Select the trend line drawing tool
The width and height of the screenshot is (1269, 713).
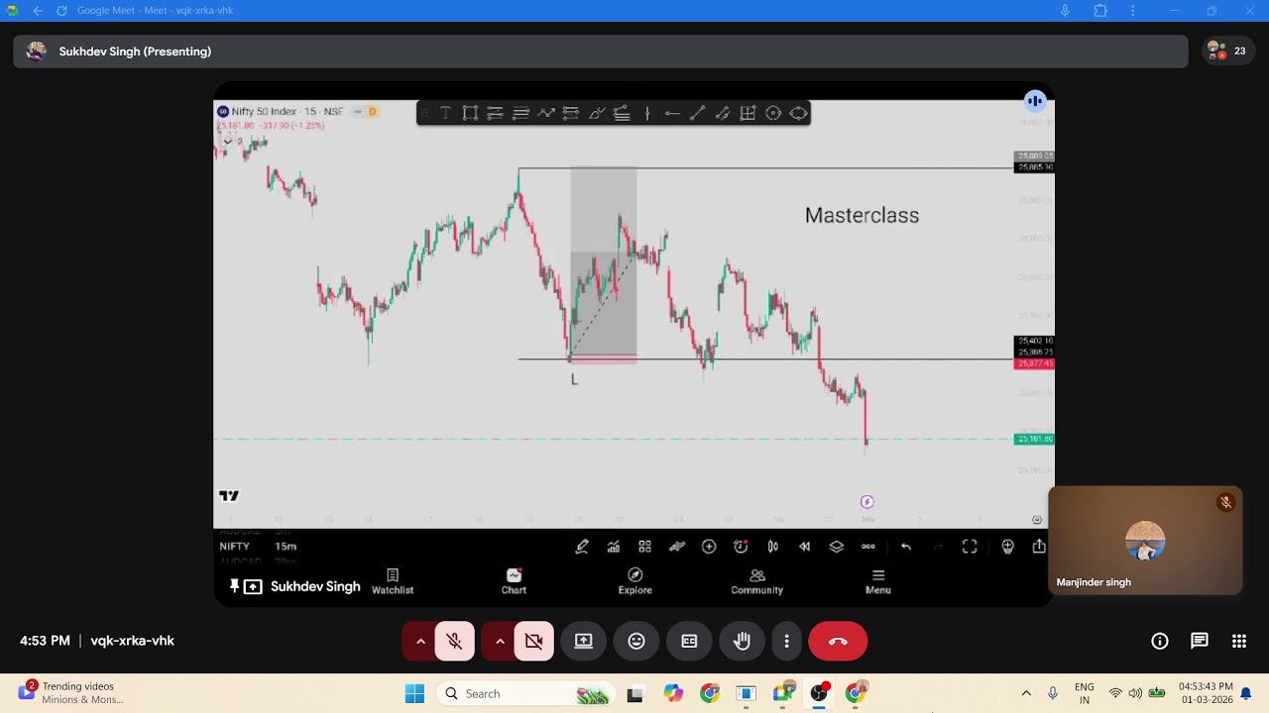click(697, 113)
